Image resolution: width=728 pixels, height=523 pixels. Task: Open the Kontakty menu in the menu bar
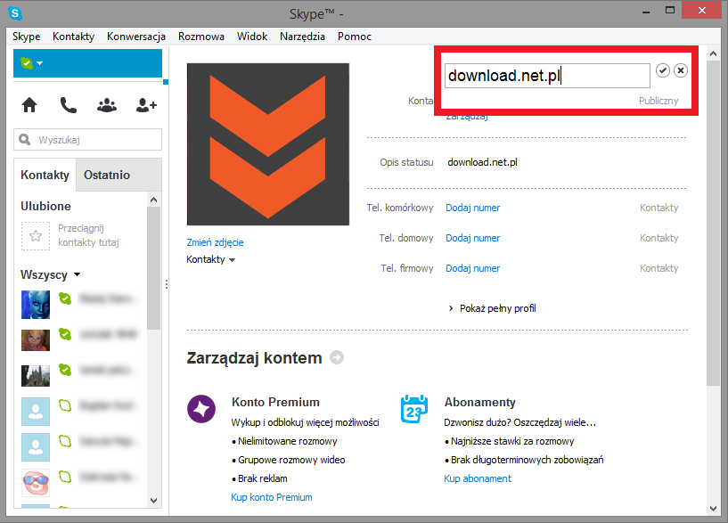pos(73,37)
